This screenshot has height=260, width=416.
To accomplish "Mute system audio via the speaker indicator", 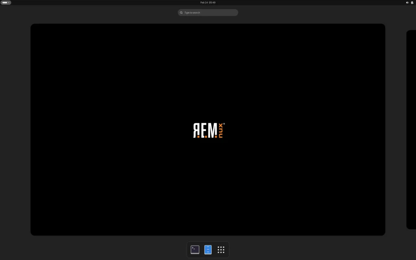I will 407,2.
